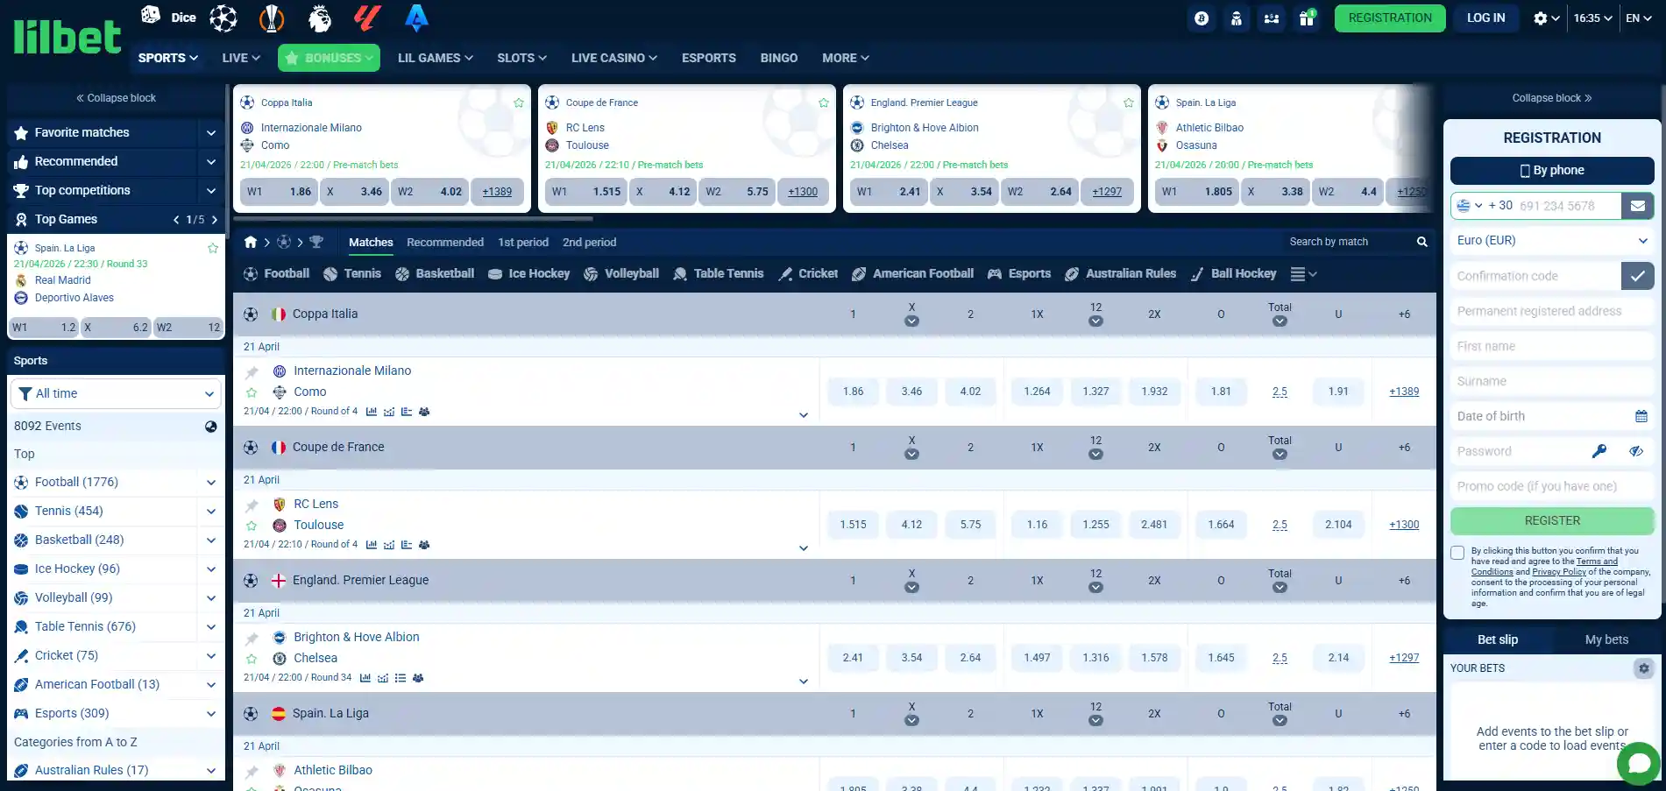Open the VIP agent icon in header
This screenshot has width=1666, height=791.
click(1237, 18)
